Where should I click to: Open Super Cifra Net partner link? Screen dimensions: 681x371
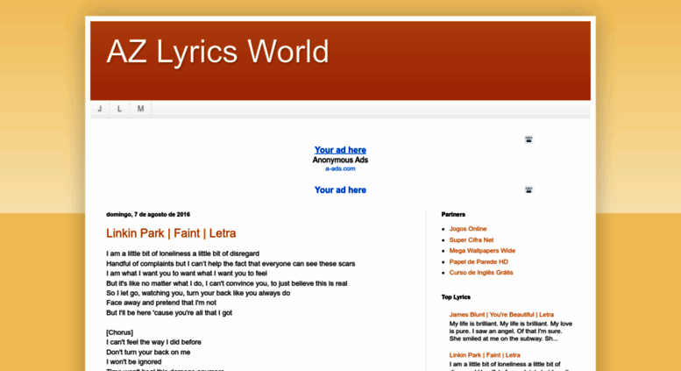[472, 239]
